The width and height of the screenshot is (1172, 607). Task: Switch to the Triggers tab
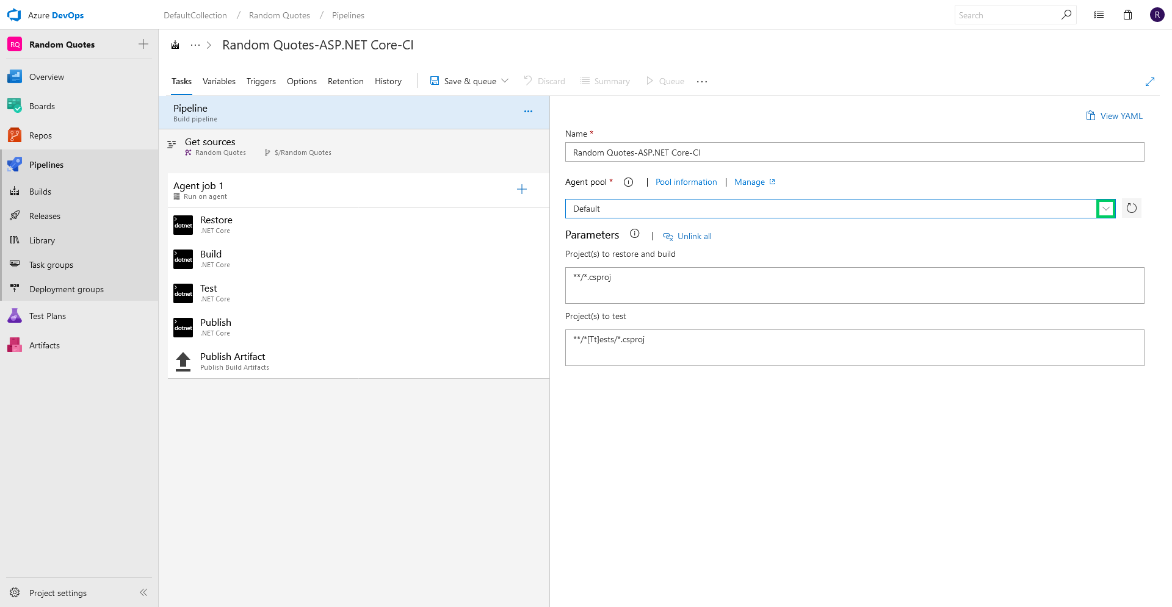pyautogui.click(x=261, y=81)
